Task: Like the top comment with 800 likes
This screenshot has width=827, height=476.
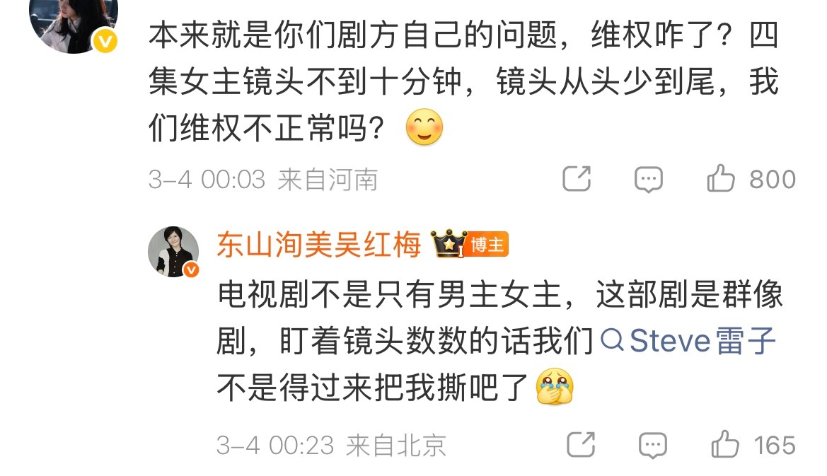Action: 720,179
